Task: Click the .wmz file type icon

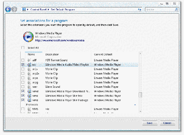Action: (x=29, y=100)
